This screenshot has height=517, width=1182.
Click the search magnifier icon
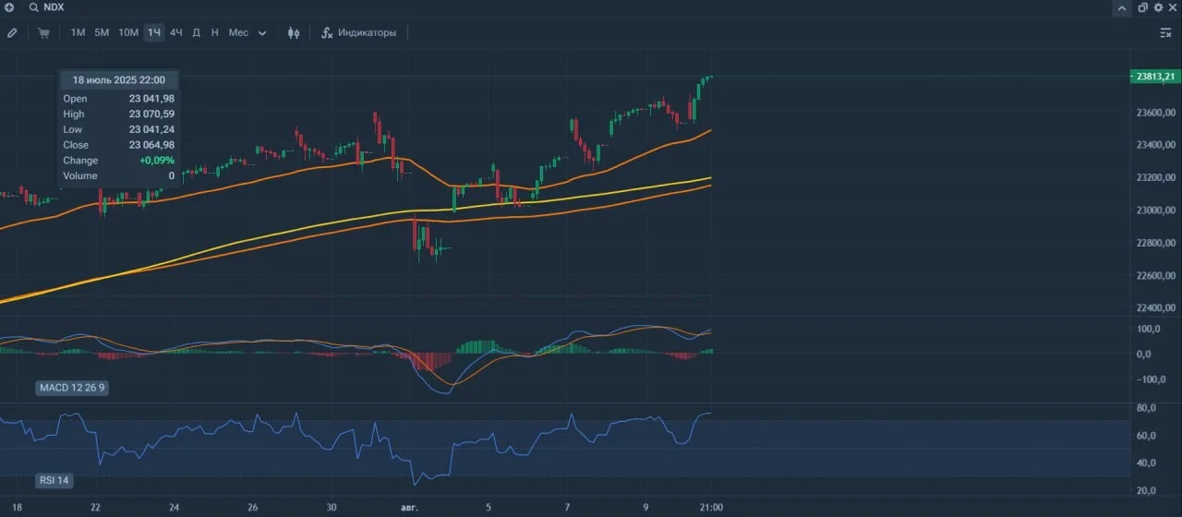point(33,7)
